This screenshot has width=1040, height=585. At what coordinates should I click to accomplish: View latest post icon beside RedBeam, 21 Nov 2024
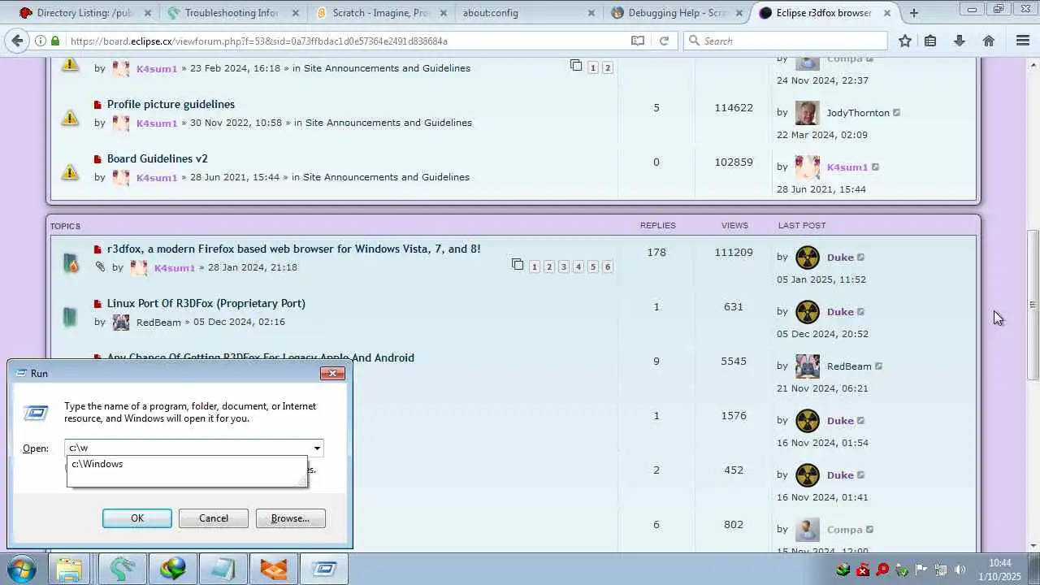(878, 366)
